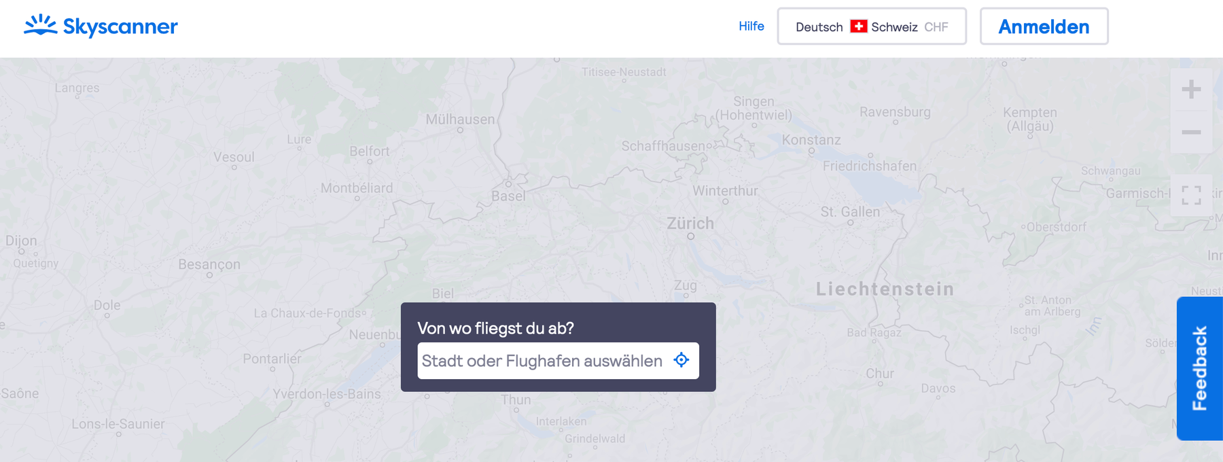The image size is (1223, 462).
Task: Click the Konstanz label on the map
Action: pos(811,140)
